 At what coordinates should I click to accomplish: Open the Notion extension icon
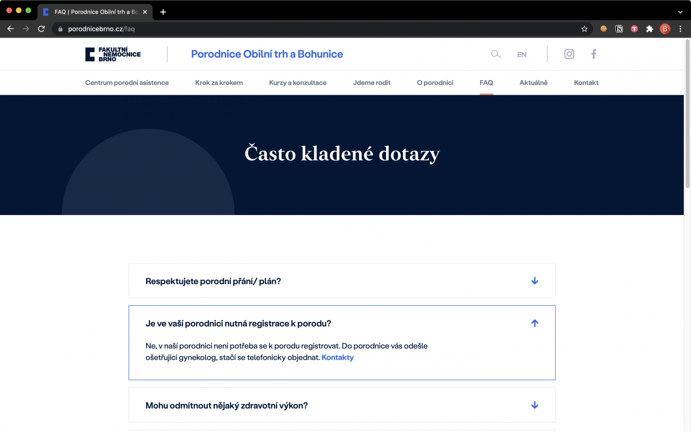click(619, 29)
